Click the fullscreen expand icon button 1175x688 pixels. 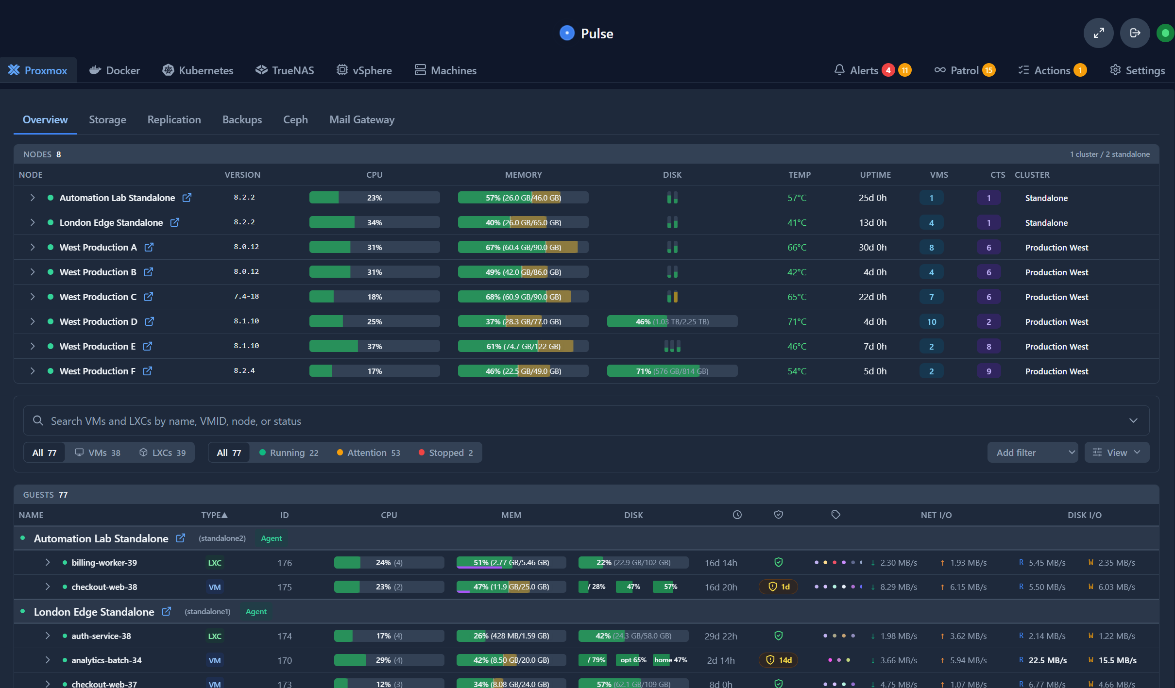coord(1098,33)
